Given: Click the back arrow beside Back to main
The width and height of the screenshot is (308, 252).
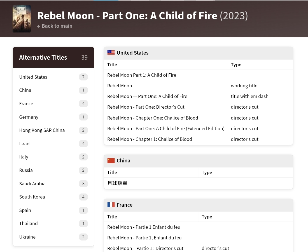Looking at the screenshot, I should click(39, 26).
